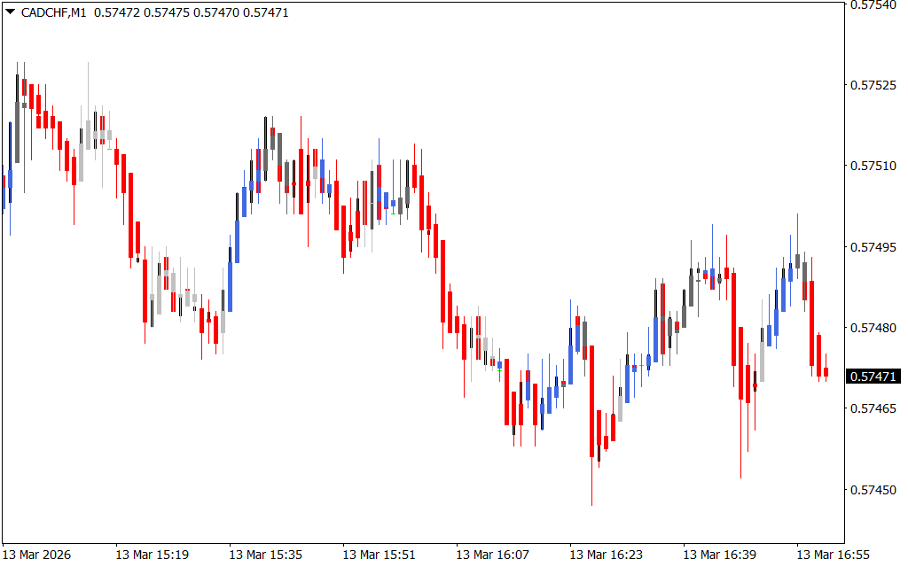This screenshot has height=567, width=908.
Task: Click the 0.57495 price level on axis
Action: [x=873, y=247]
